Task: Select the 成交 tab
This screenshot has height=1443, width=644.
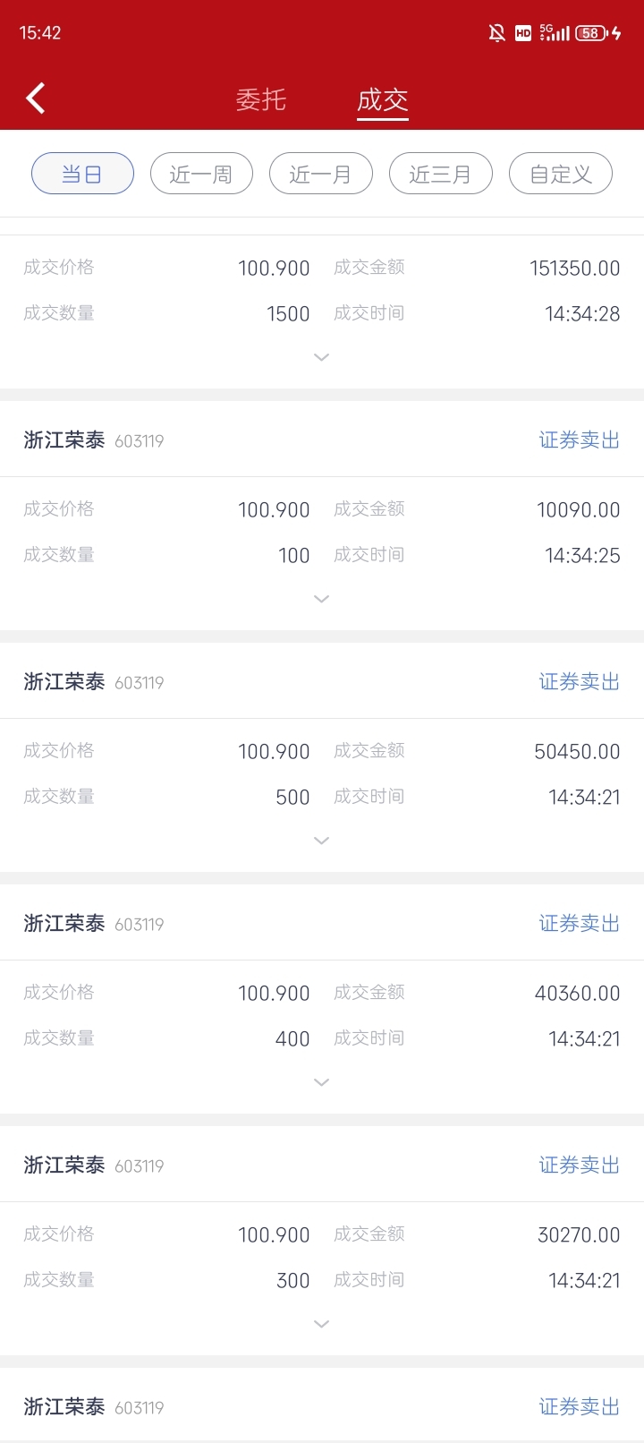Action: pos(383,99)
